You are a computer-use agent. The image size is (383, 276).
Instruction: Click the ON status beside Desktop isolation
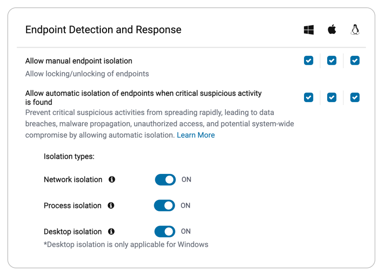[186, 231]
